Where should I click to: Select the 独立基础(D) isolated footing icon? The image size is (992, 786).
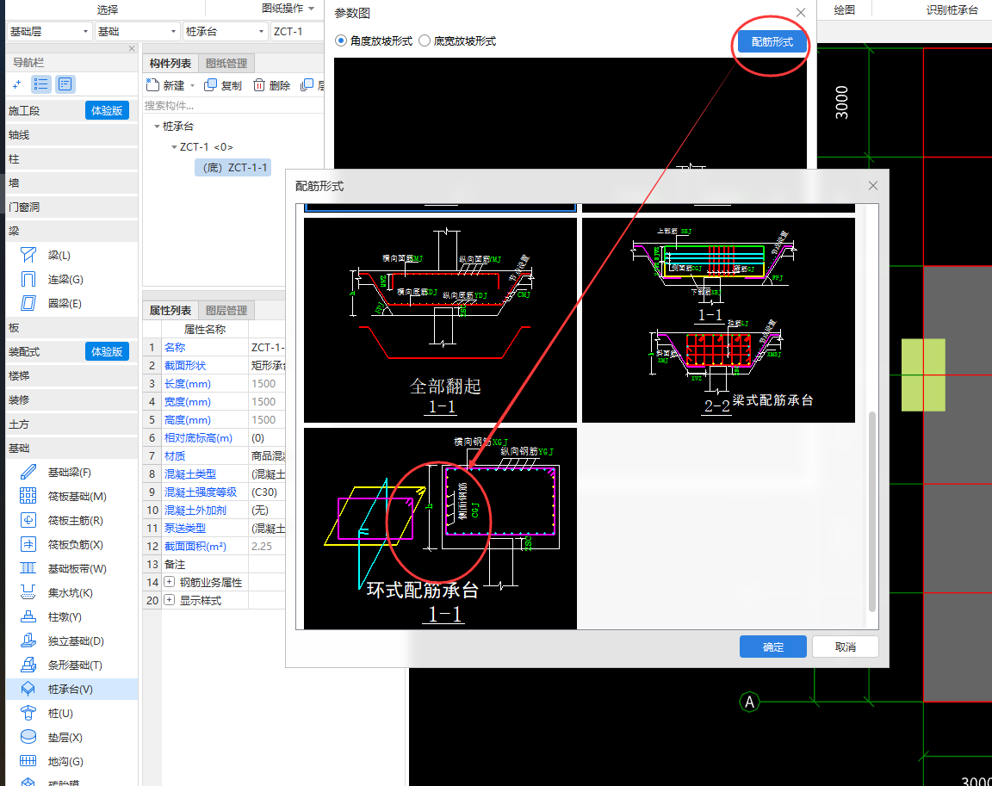[28, 641]
